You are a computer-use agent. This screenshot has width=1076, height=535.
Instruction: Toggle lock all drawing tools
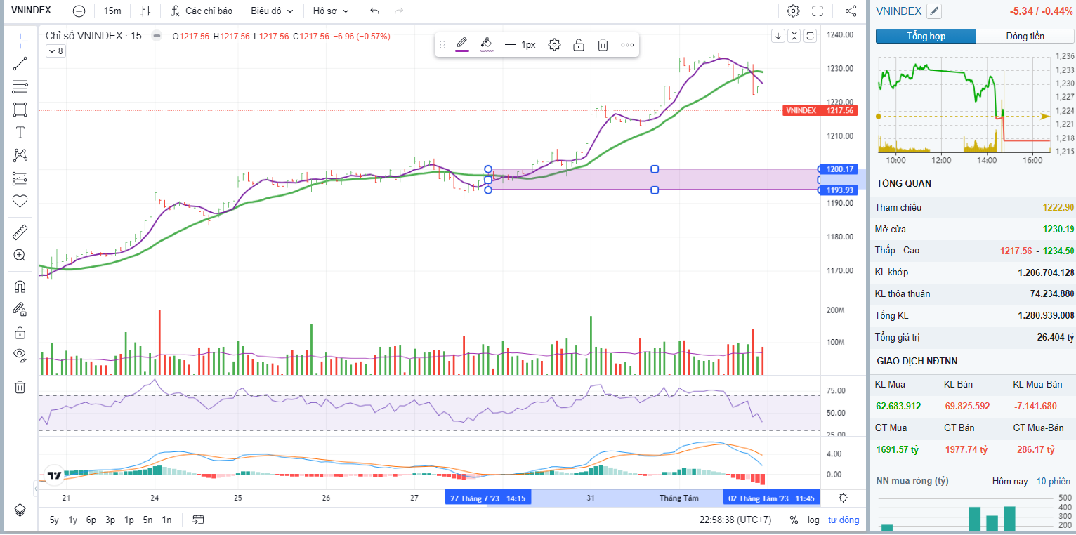click(20, 332)
